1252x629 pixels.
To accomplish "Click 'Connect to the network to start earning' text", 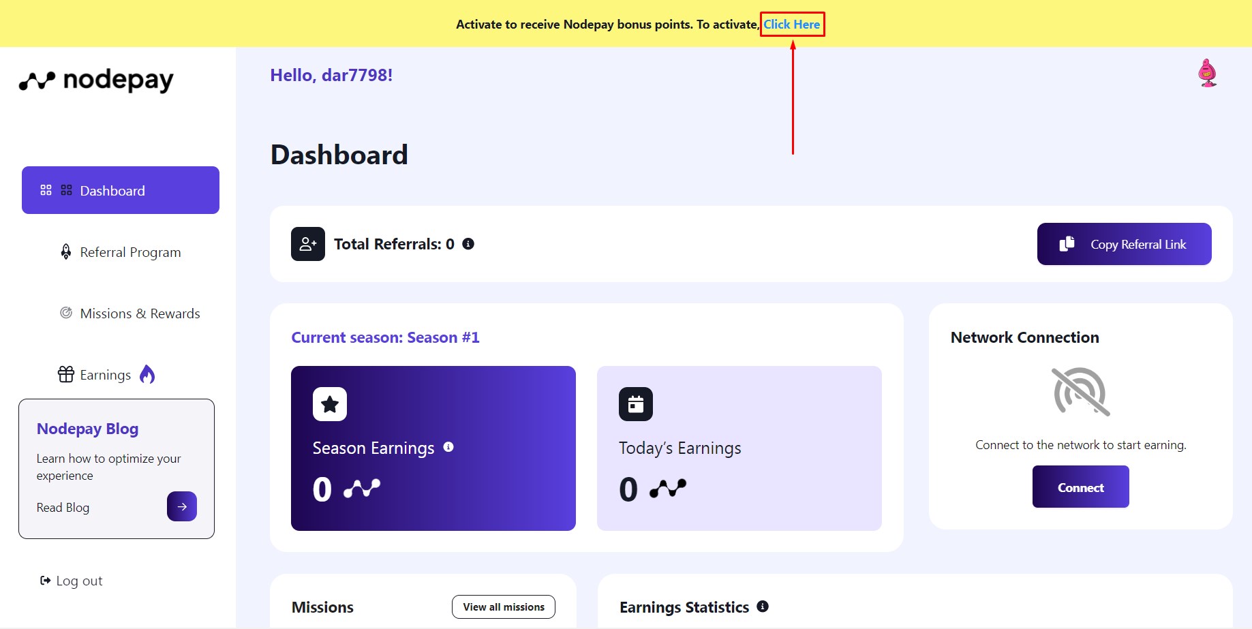I will click(x=1081, y=445).
